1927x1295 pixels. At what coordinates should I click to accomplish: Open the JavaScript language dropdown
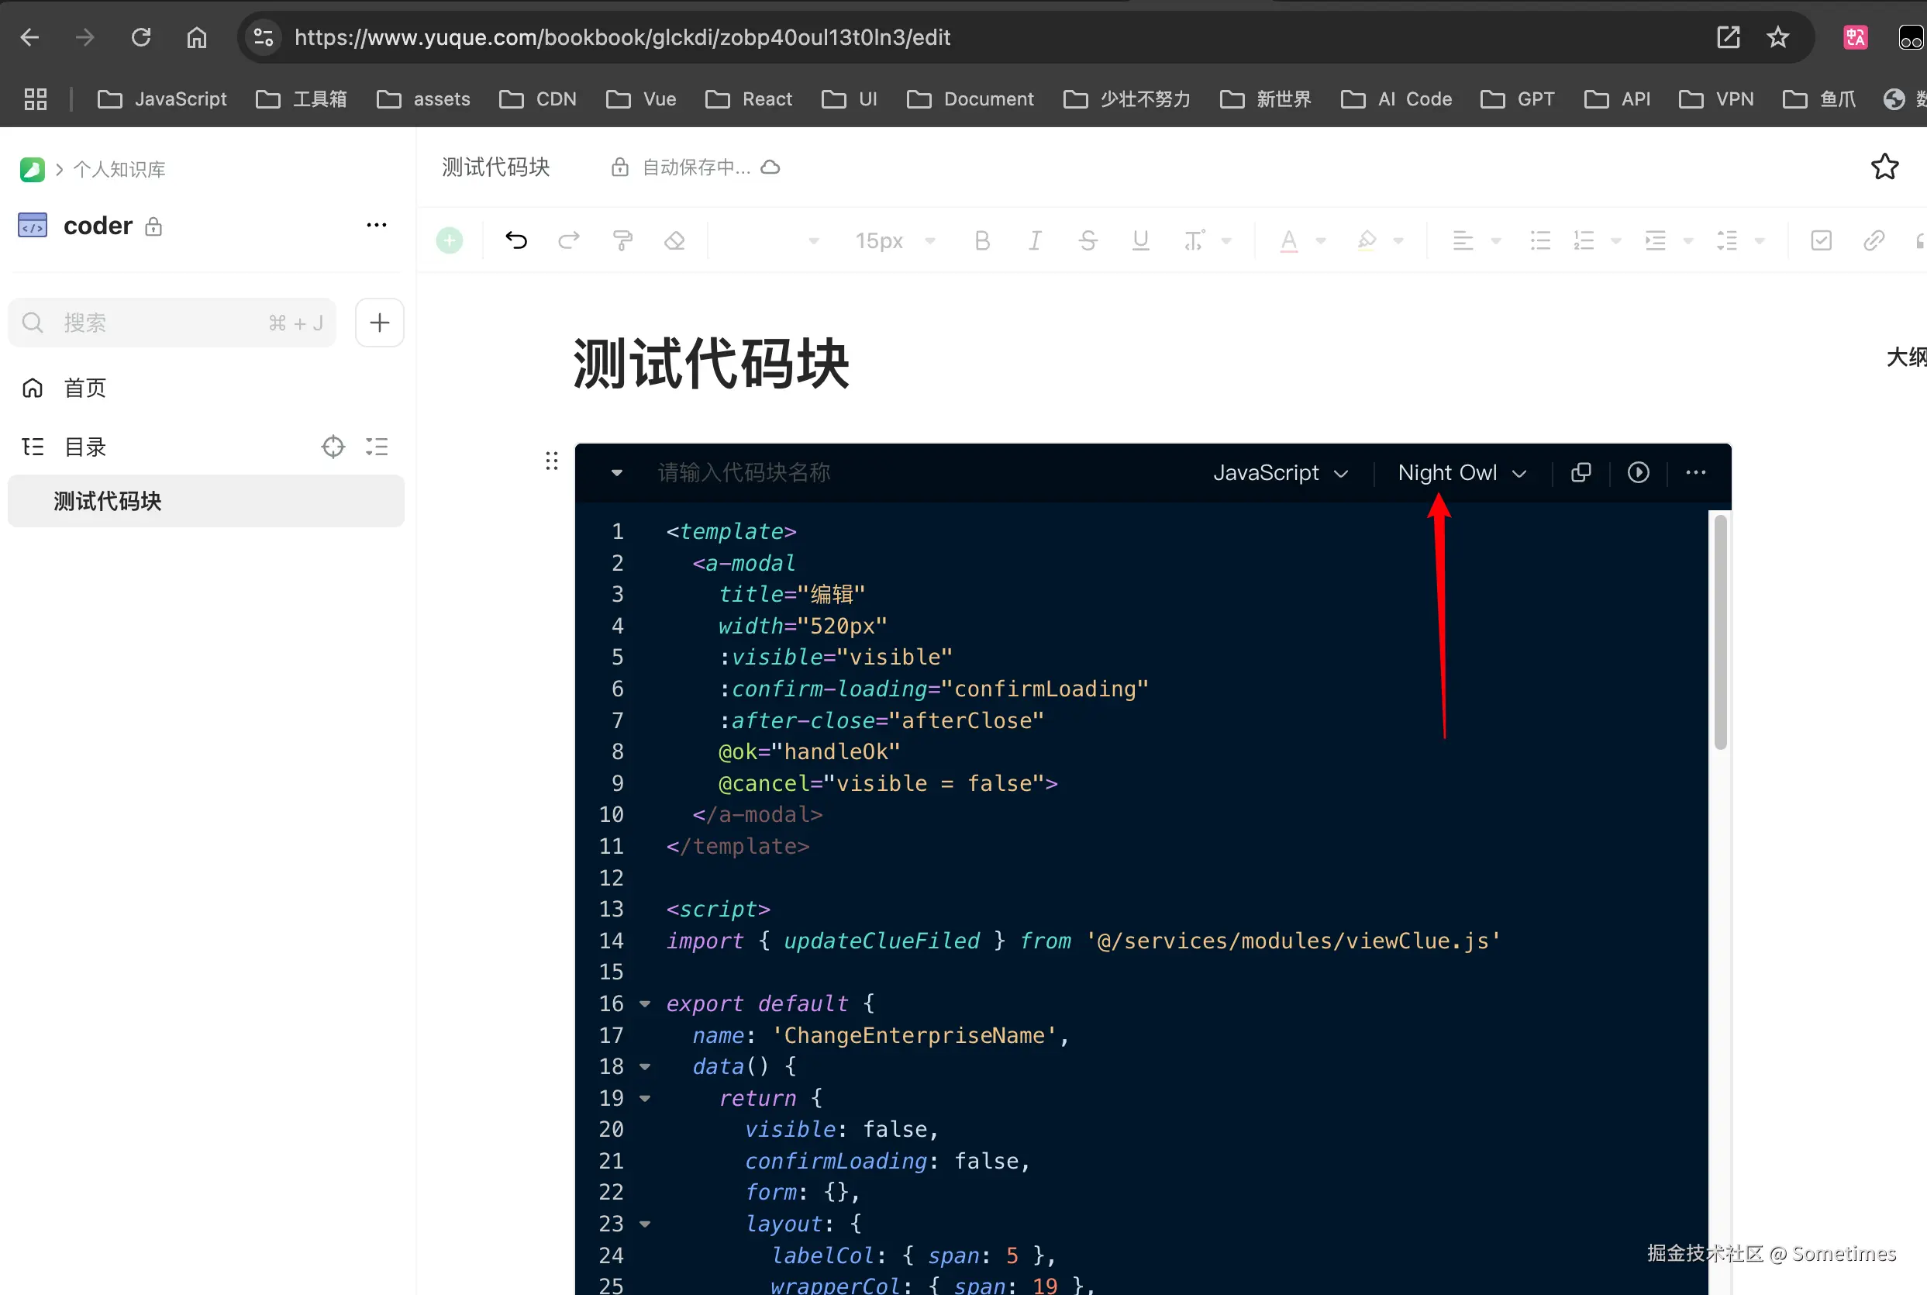click(x=1280, y=472)
